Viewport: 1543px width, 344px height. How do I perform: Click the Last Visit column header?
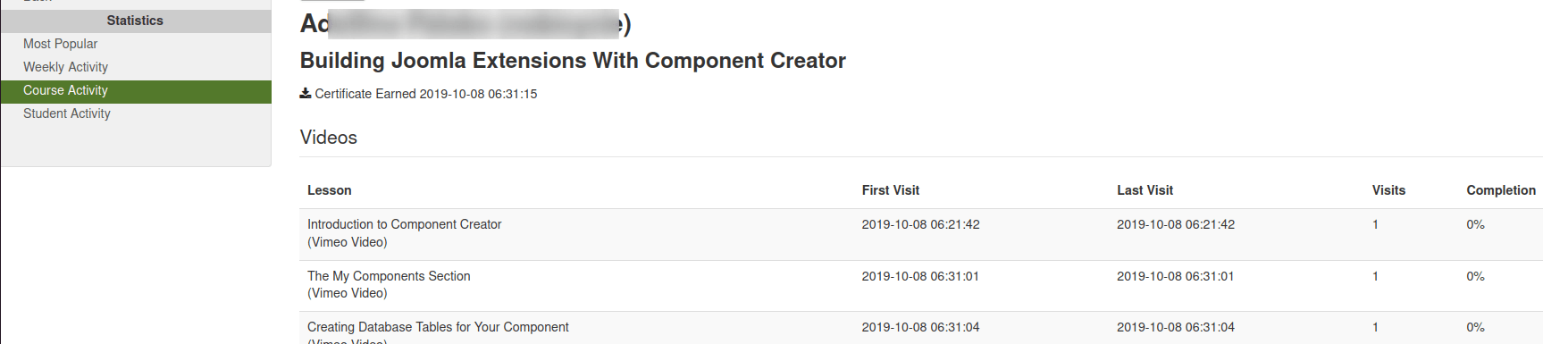tap(1145, 190)
